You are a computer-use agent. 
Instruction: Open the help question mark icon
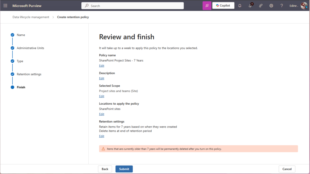coord(282,6)
